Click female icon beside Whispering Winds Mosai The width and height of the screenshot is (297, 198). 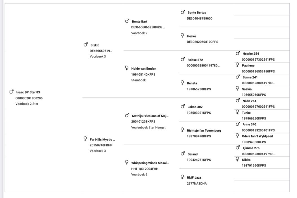tap(127, 162)
